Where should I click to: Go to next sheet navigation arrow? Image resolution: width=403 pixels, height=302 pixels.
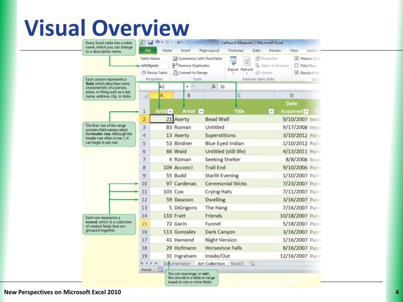(x=151, y=263)
